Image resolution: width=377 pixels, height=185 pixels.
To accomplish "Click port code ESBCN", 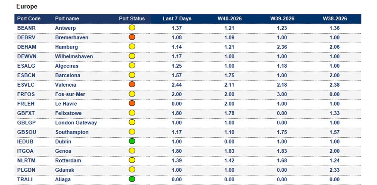I will 26,75.
